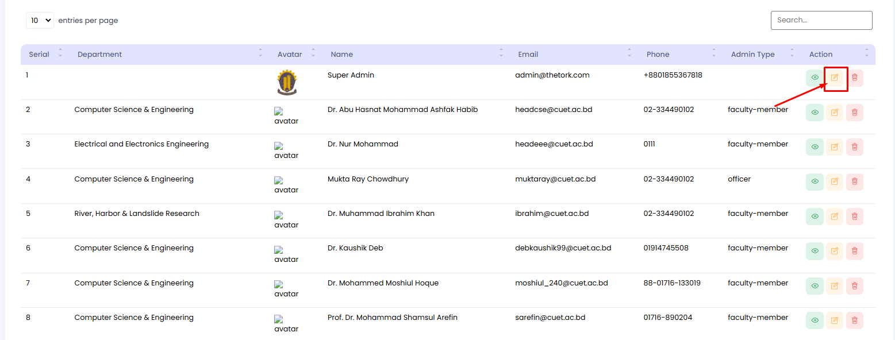Screen dimensions: 895x340
Task: View details of Super Admin
Action: 815,78
